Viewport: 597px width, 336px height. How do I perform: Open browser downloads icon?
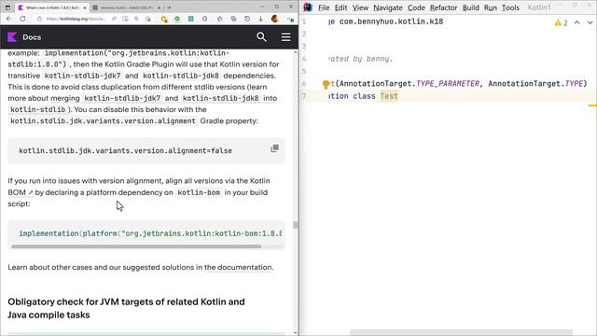261,19
